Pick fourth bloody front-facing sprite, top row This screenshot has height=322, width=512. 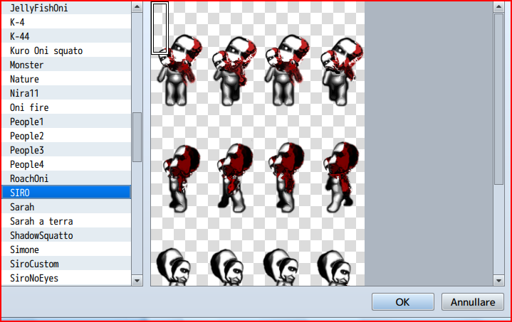click(x=342, y=71)
